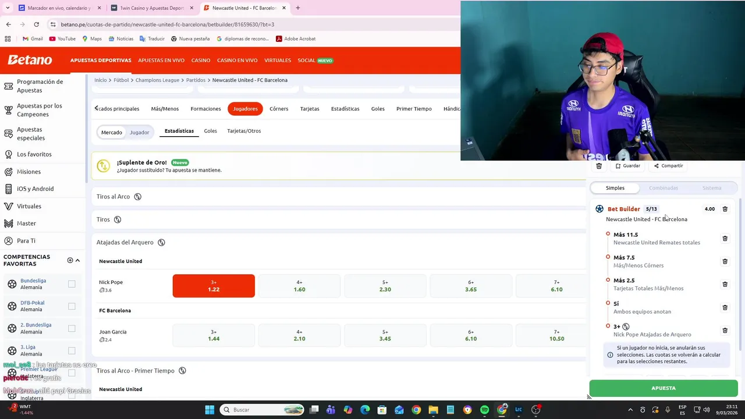
Task: Remove the Bet Builder bet priced at 4.00
Action: tap(725, 209)
